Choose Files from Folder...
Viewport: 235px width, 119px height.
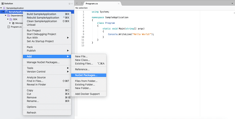(x=89, y=81)
